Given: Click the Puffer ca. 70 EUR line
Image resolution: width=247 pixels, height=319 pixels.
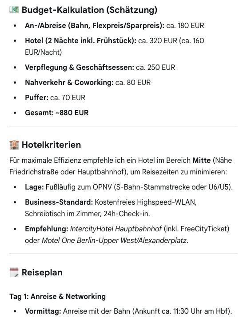Looking at the screenshot, I should tap(55, 97).
